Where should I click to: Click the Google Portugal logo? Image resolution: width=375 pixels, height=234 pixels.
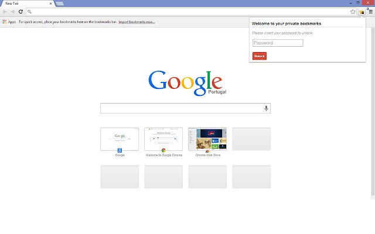187,82
